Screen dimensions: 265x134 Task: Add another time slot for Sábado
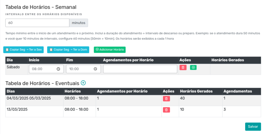click(193, 67)
